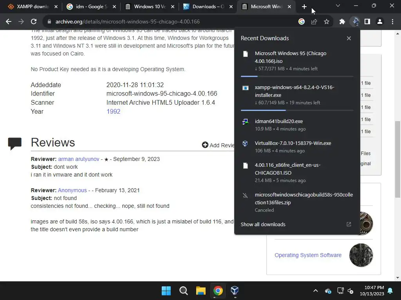Image resolution: width=401 pixels, height=300 pixels.
Task: Close the idm Google tab
Action: [x=114, y=7]
